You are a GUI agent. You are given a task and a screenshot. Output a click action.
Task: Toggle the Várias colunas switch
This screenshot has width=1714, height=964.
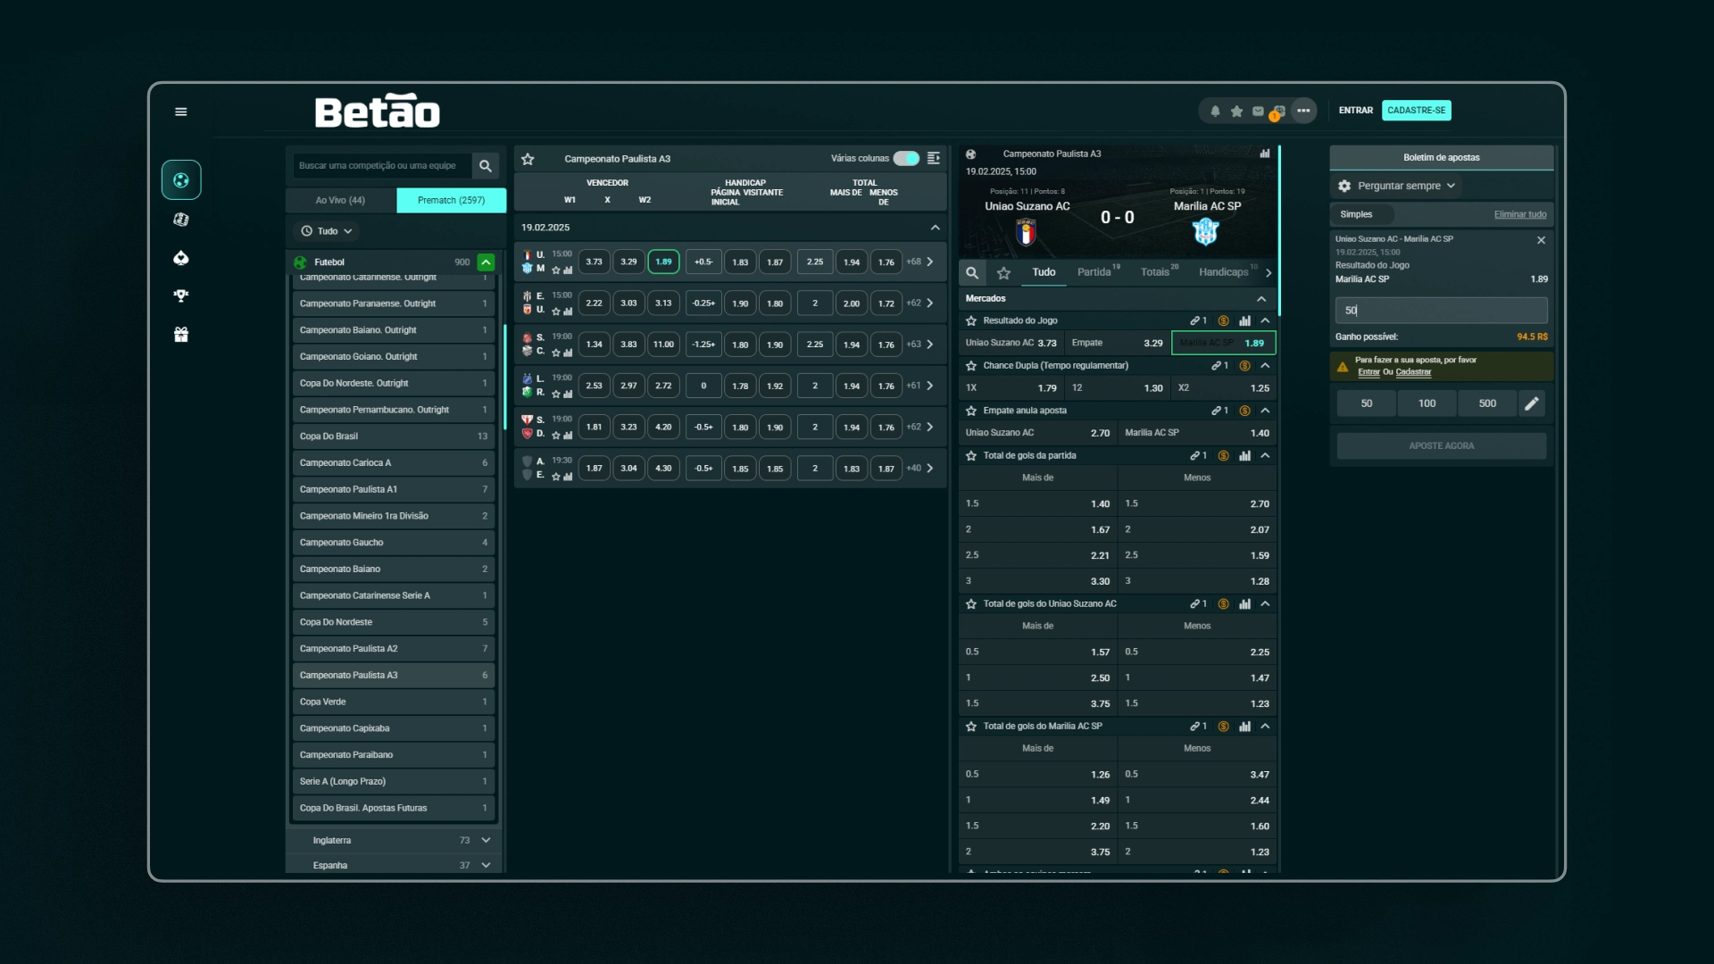[906, 158]
